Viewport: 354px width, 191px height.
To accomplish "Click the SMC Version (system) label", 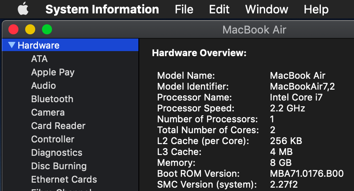I will coord(207,184).
